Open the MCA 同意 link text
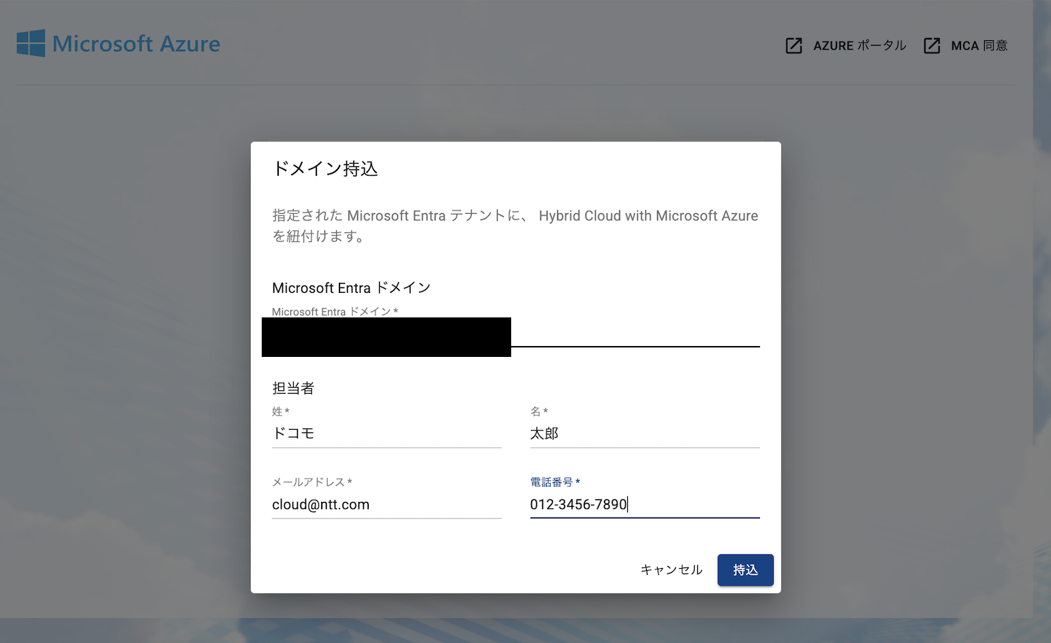Image resolution: width=1051 pixels, height=643 pixels. pos(979,46)
